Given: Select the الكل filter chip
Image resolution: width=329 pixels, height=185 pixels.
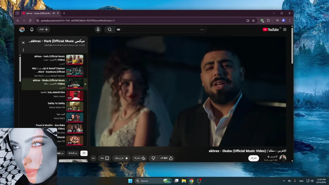Looking at the screenshot, I should [x=84, y=153].
